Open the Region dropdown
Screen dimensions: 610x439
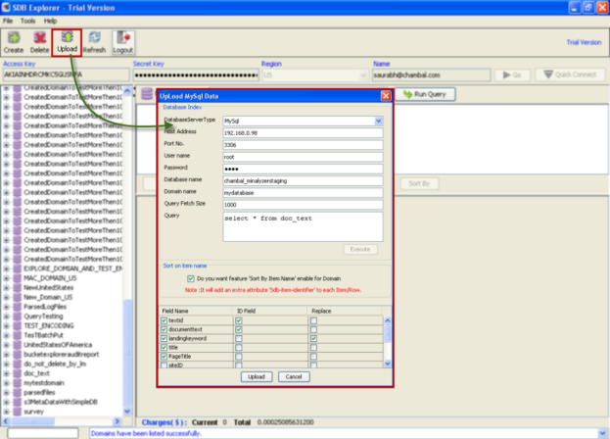click(x=363, y=75)
